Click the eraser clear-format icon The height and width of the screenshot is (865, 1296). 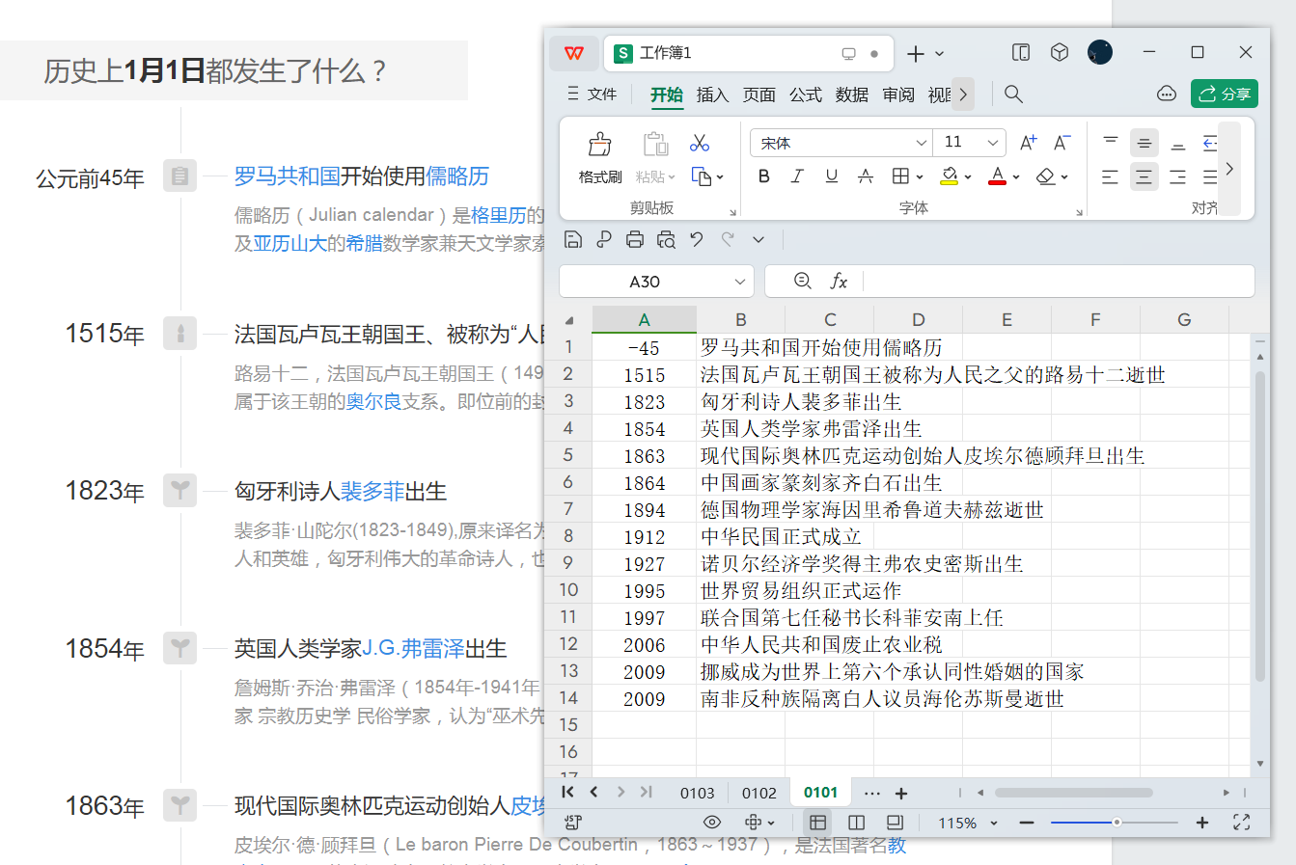coord(1045,176)
